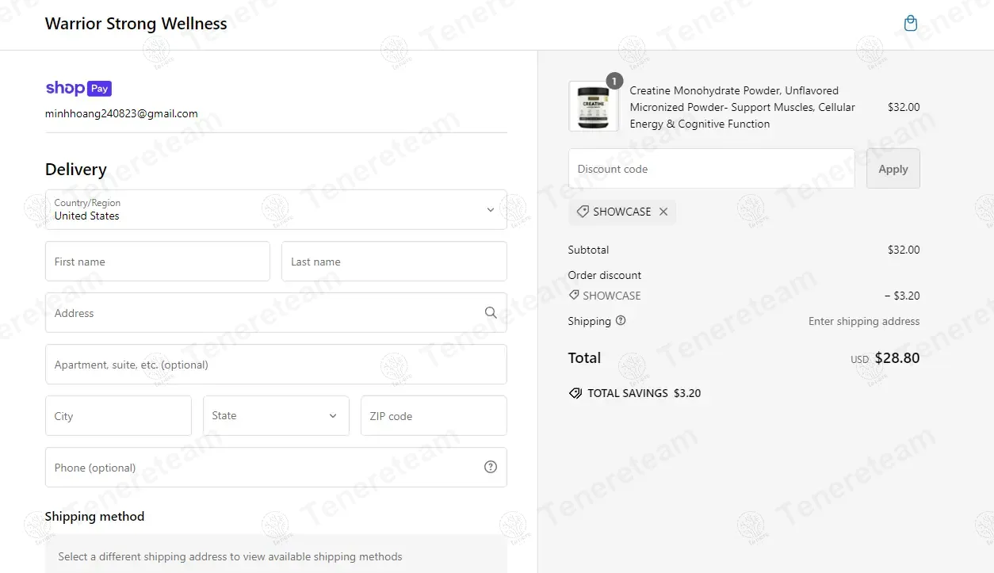
Task: Focus the Last name field
Action: 394,262
